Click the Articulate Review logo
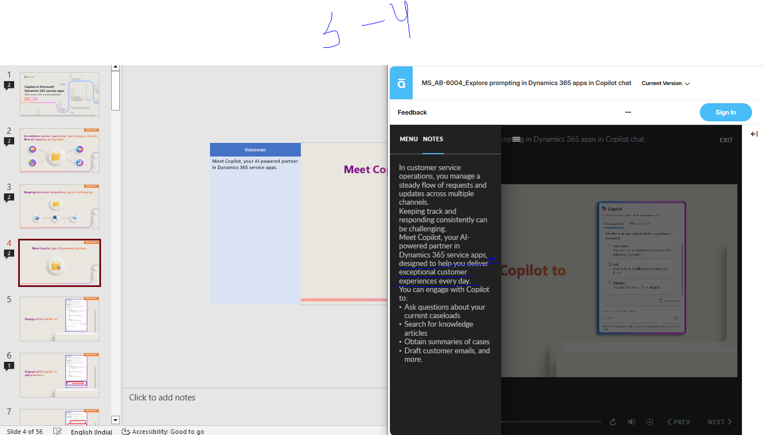The image size is (764, 435). [401, 83]
